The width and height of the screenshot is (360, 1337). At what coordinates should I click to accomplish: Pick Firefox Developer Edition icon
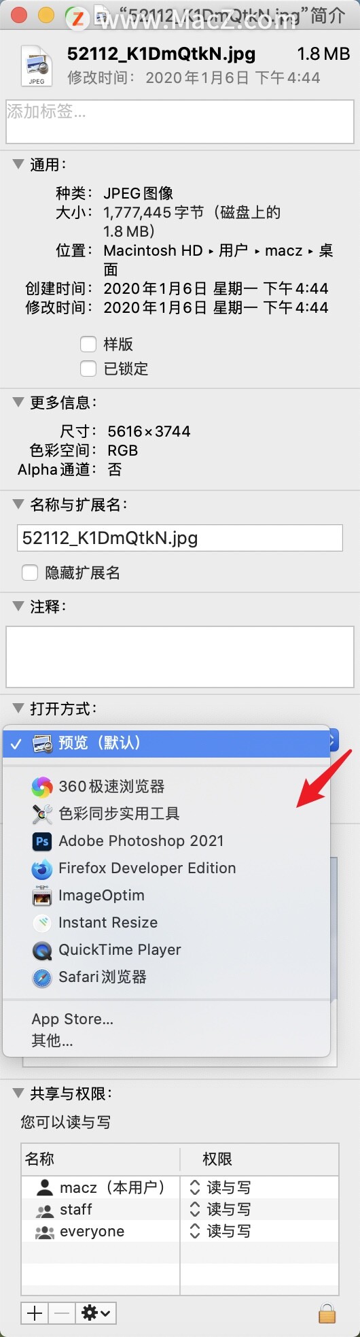click(x=42, y=868)
